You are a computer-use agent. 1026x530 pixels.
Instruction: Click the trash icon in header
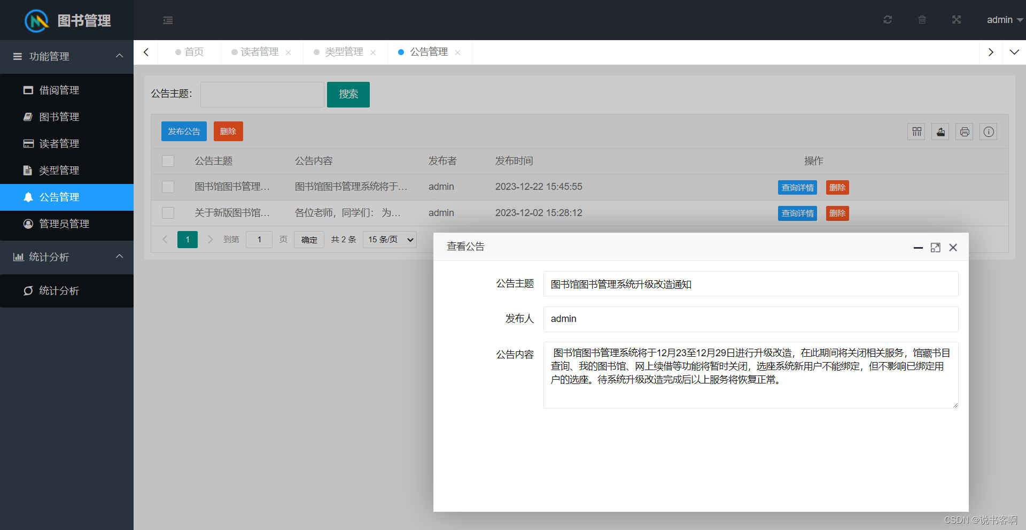(922, 20)
